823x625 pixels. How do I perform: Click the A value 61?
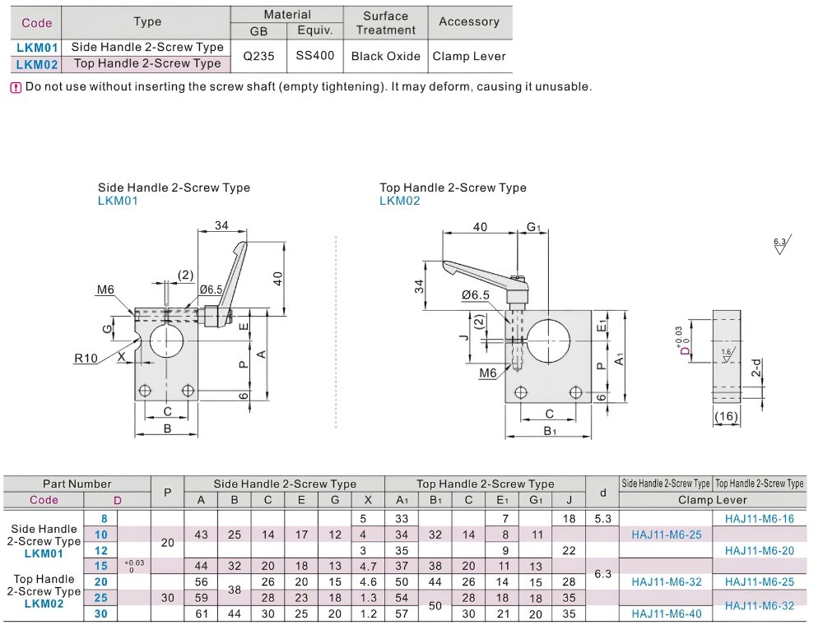201,614
